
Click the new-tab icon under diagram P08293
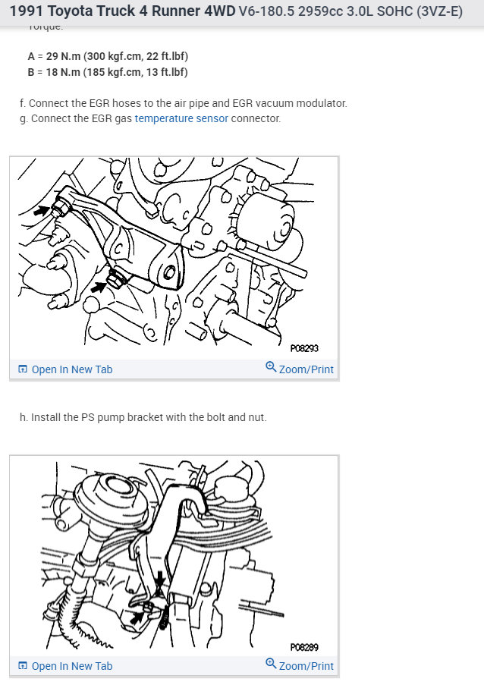(23, 369)
